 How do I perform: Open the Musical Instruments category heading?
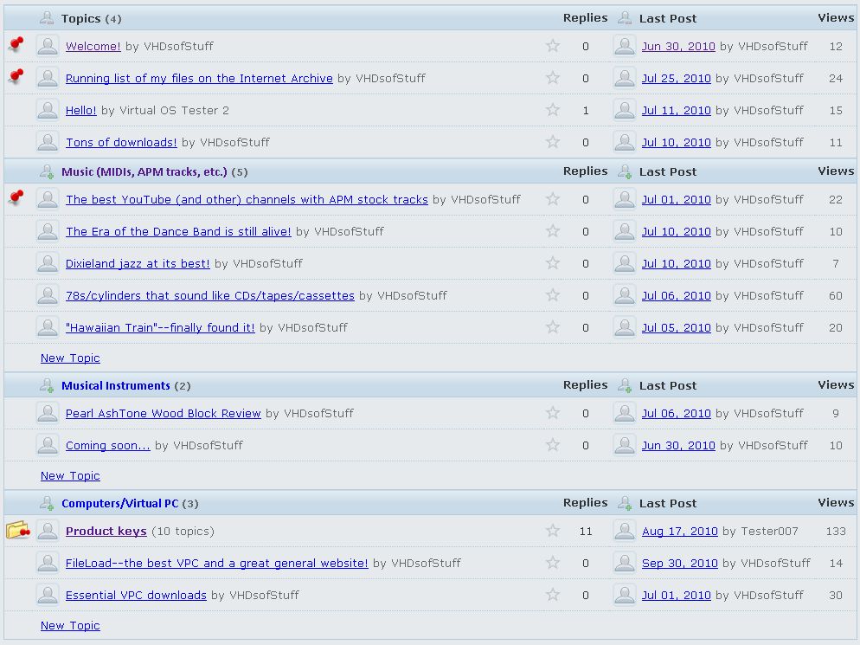(x=115, y=385)
